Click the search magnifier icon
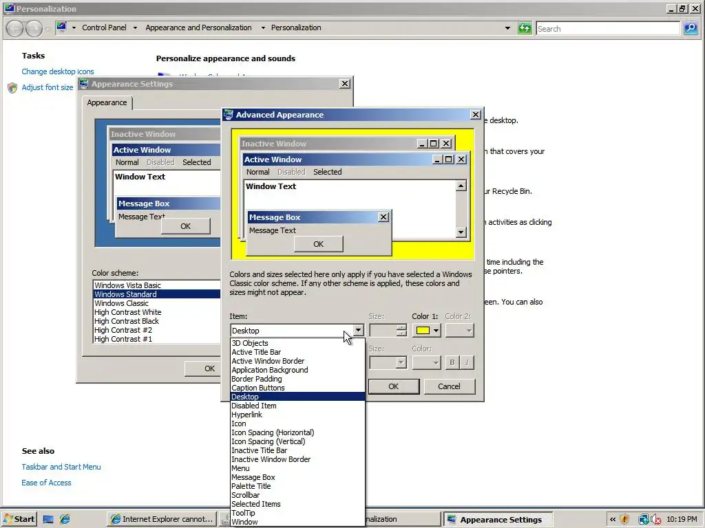This screenshot has width=705, height=528. pos(690,28)
